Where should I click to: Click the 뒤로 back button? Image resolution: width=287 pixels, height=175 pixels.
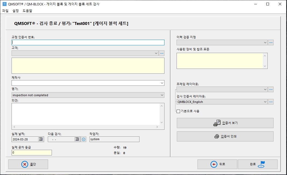click(x=217, y=164)
